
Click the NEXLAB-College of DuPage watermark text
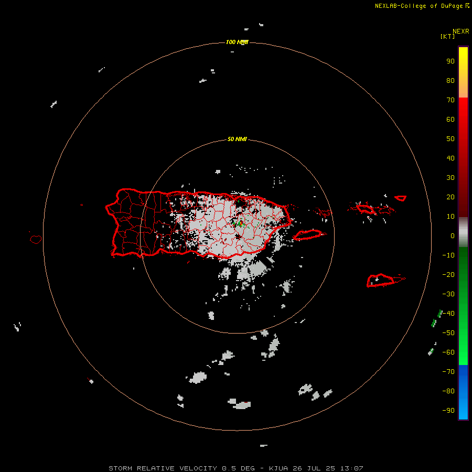(422, 6)
